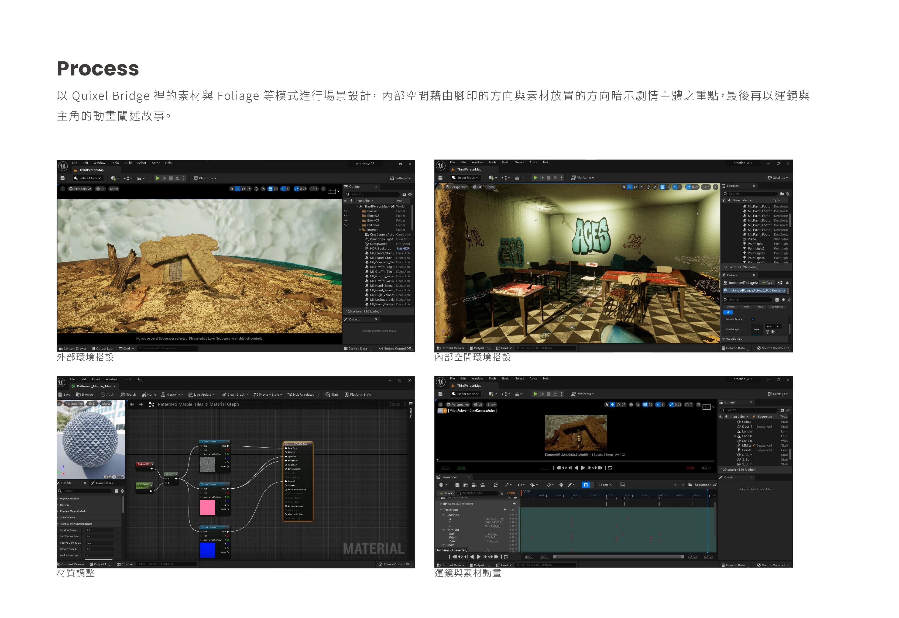Image resolution: width=899 pixels, height=618 pixels.
Task: Click the pink texture sample preview
Action: [x=207, y=507]
